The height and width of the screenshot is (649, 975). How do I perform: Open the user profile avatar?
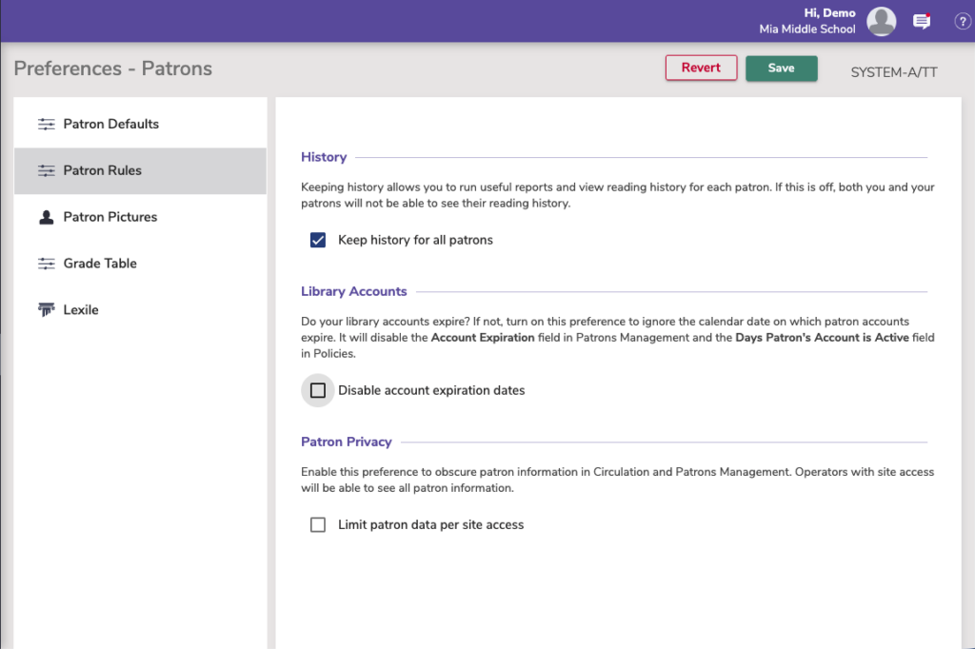(882, 21)
